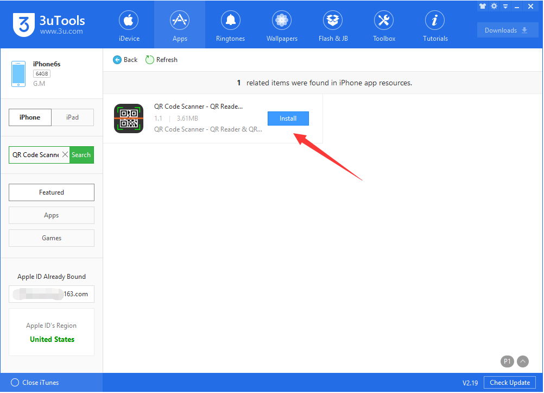Click the United States region text
544x393 pixels.
coord(52,340)
